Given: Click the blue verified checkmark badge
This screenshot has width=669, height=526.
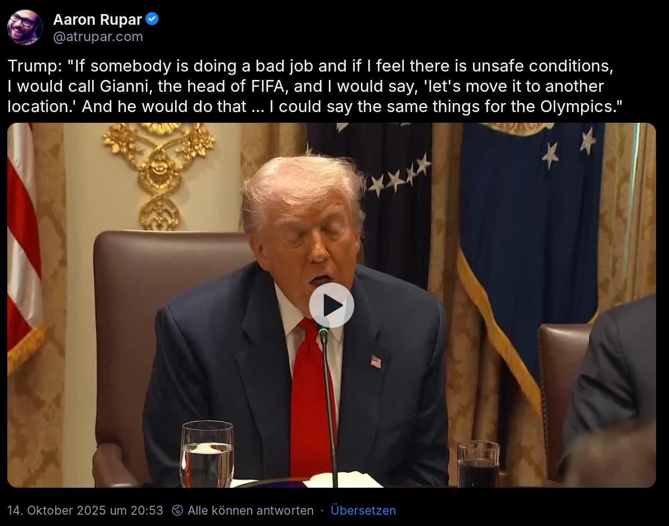Looking at the screenshot, I should 152,19.
